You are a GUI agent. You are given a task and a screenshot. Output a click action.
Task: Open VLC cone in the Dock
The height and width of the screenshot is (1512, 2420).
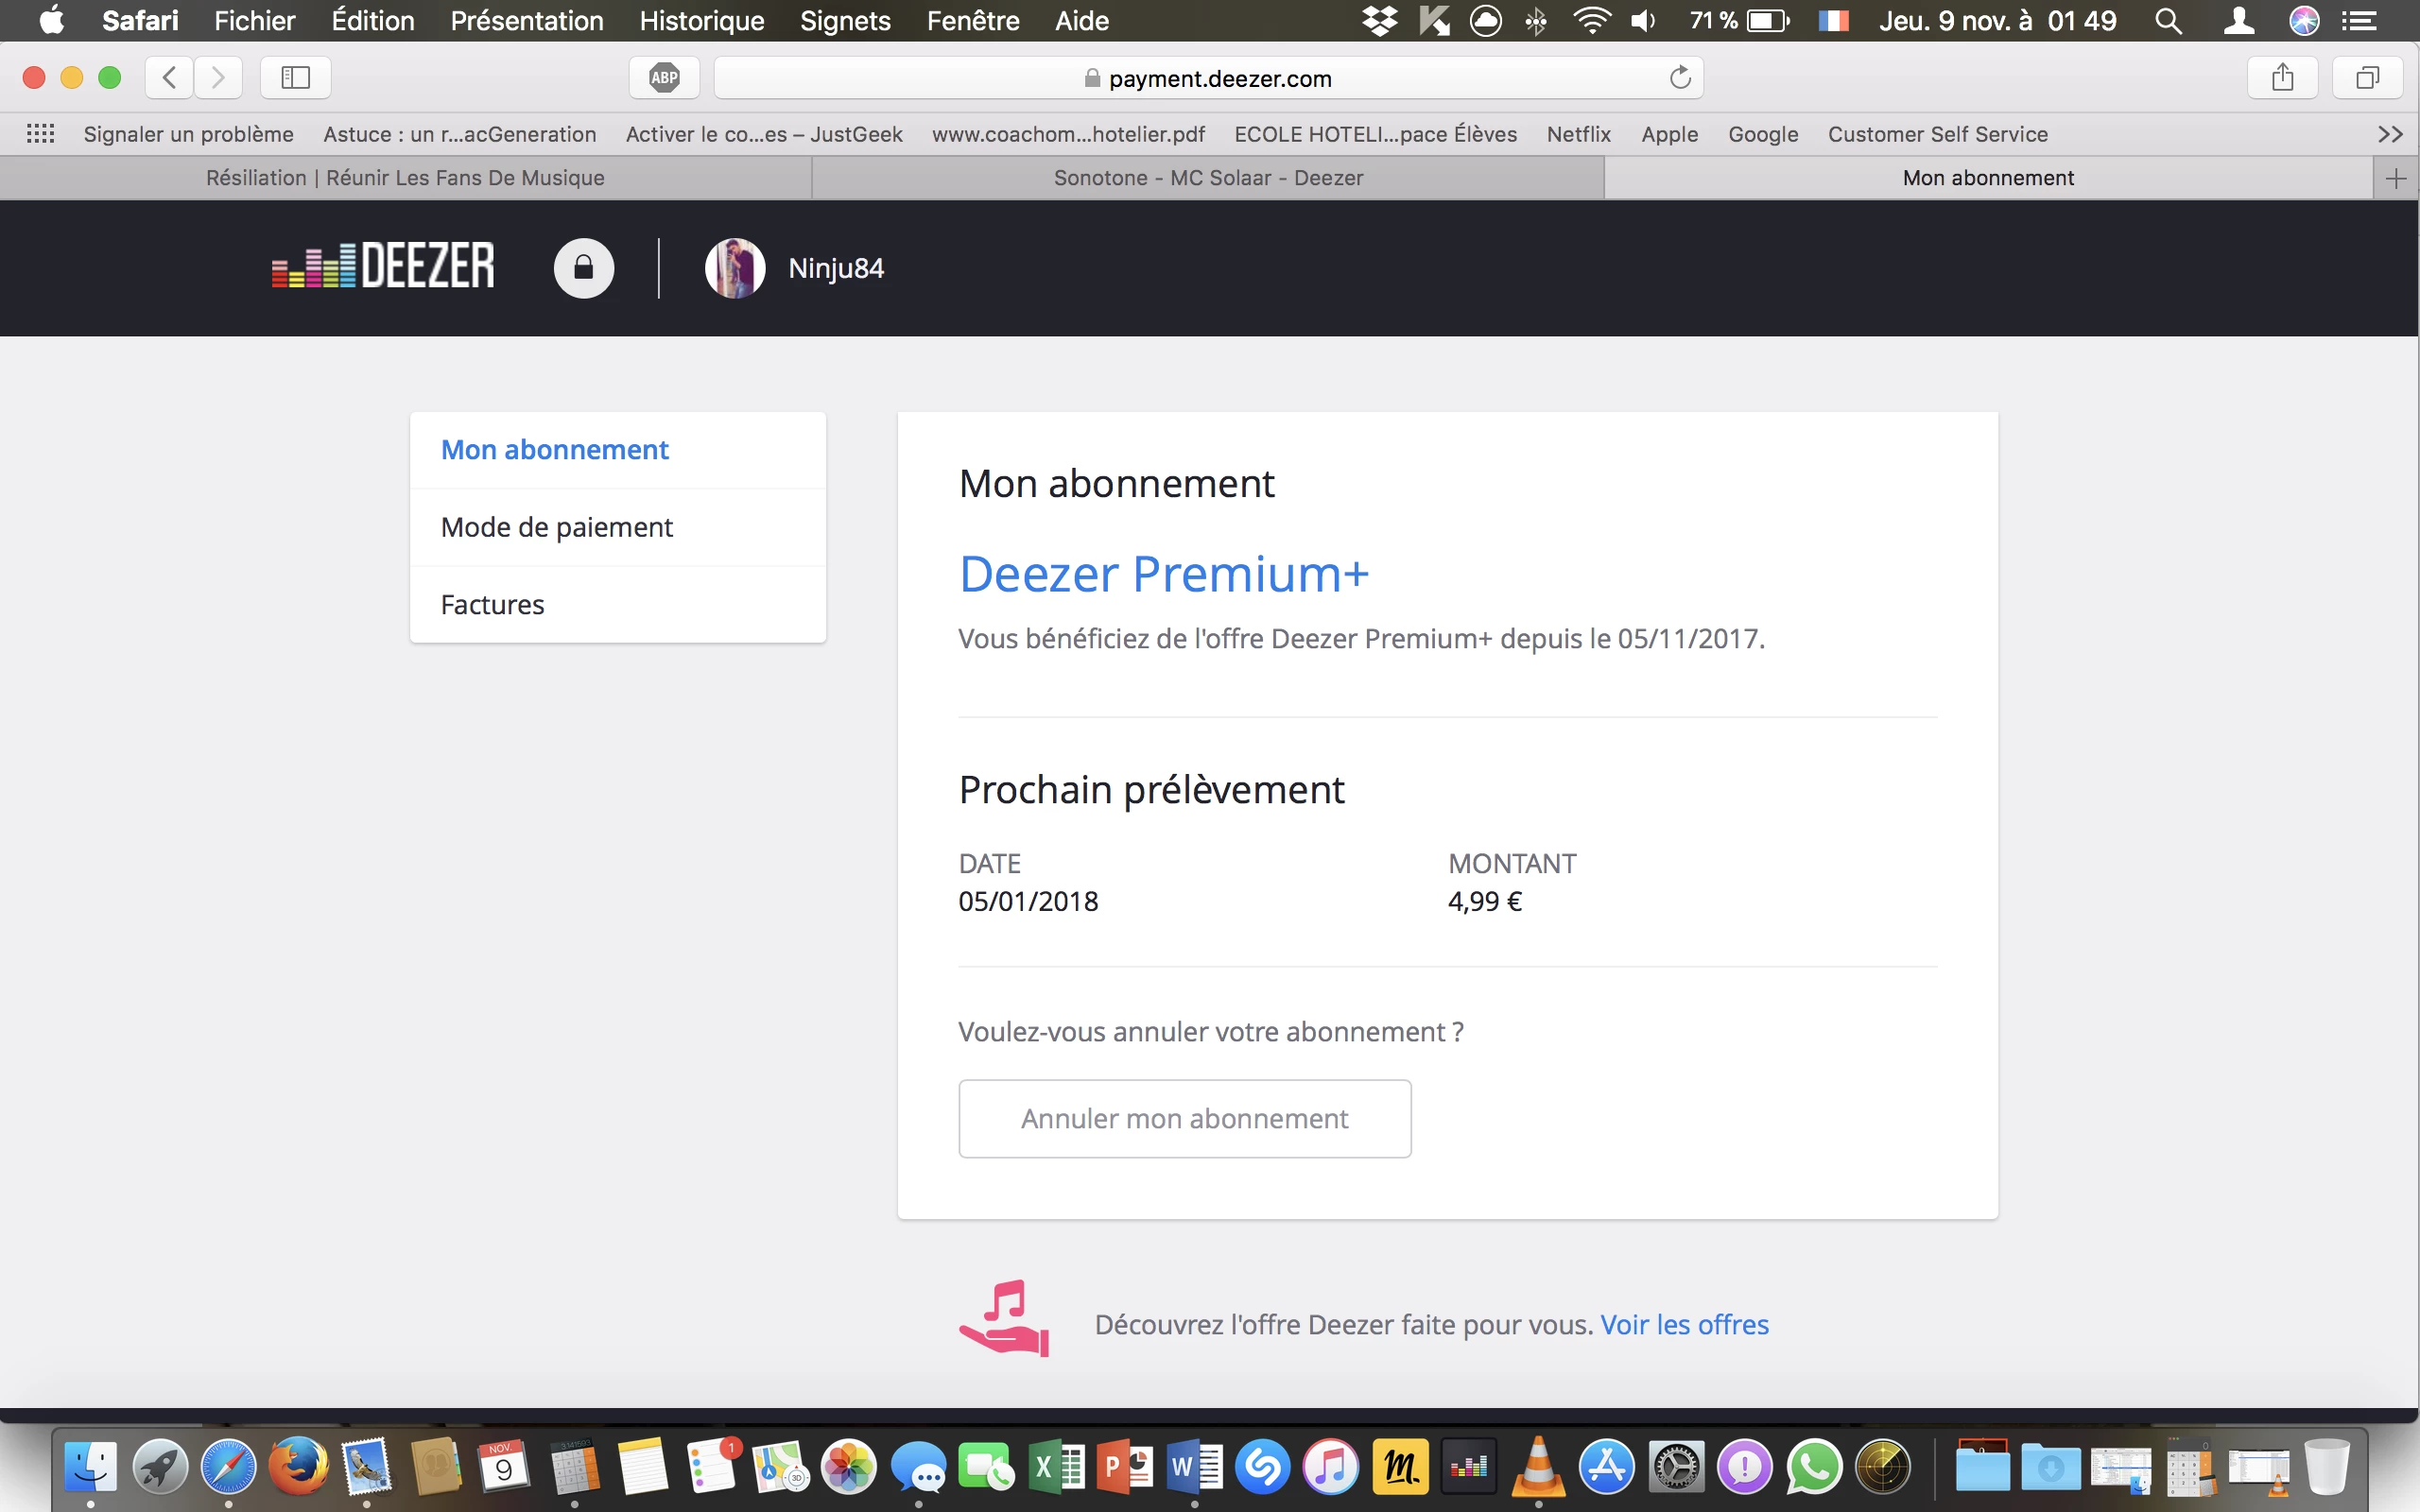[1538, 1466]
